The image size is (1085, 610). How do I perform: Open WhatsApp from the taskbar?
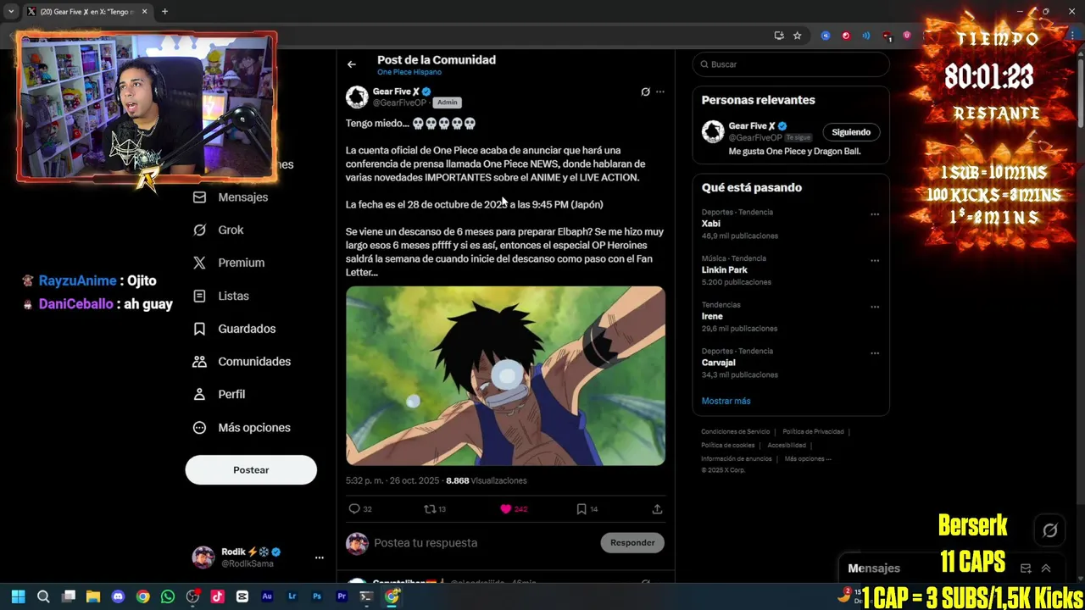coord(168,596)
